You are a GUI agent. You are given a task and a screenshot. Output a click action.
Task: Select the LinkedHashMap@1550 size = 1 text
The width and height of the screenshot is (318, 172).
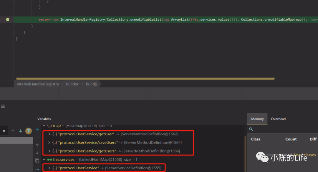tap(108, 159)
